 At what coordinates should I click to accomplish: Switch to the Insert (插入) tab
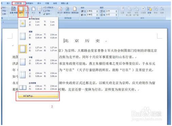pos(8,3)
